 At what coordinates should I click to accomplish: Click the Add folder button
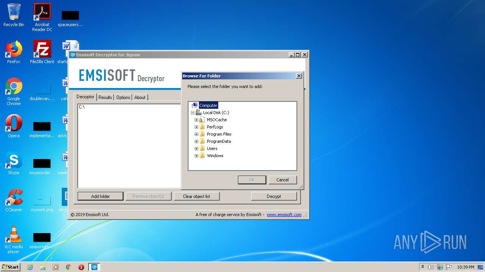[100, 196]
